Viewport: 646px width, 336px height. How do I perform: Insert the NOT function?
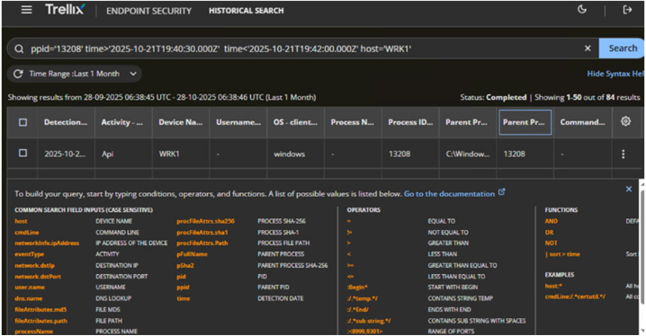(x=551, y=243)
